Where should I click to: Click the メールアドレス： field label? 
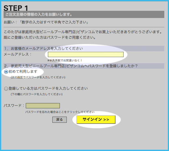click(x=18, y=54)
